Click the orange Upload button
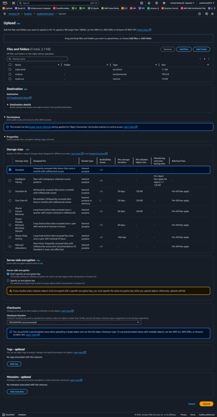217x417 pixels. 206,404
